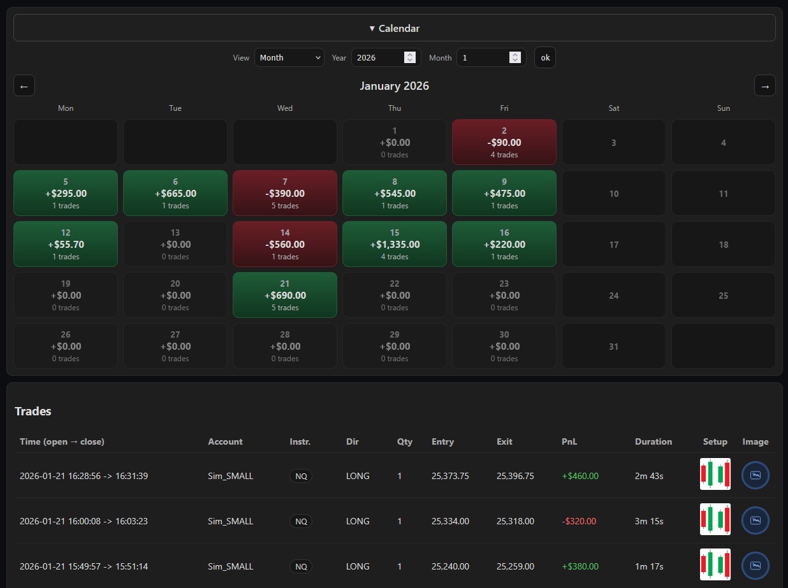This screenshot has height=588, width=788.
Task: Increment the Year stepper
Action: tap(411, 54)
